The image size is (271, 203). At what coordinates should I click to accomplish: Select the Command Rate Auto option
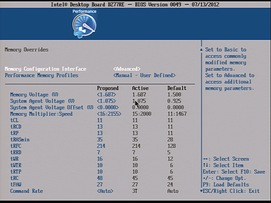(105, 191)
